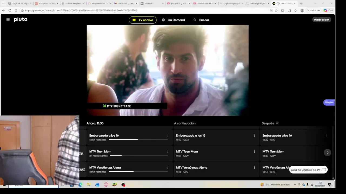The image size is (346, 194).
Task: Open the tab list dropdown
Action: [x=3, y=4]
